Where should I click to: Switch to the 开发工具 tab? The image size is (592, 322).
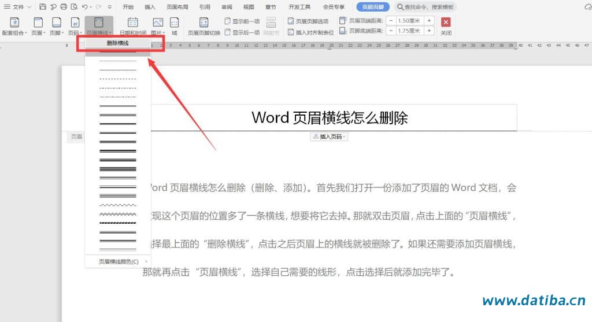[x=299, y=7]
